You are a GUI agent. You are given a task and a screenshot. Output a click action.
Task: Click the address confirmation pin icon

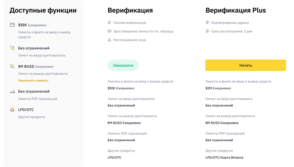tap(207, 22)
